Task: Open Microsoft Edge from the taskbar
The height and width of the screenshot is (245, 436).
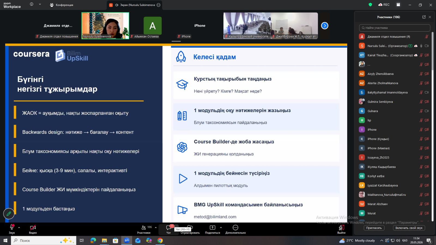Action: [93, 240]
